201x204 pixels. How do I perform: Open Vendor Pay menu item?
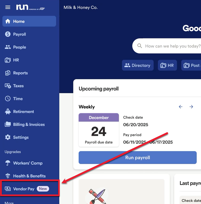24,189
